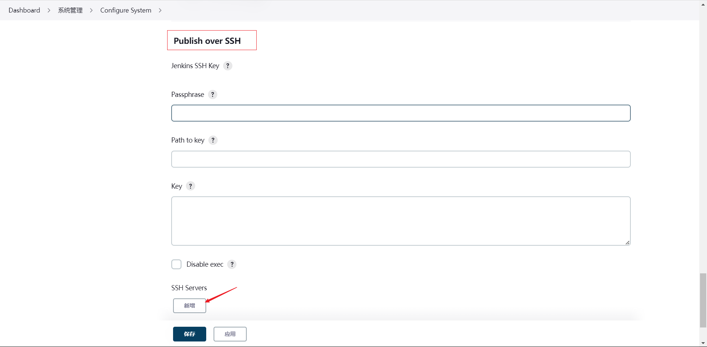Click the Jenkins SSH Key label

coord(195,66)
